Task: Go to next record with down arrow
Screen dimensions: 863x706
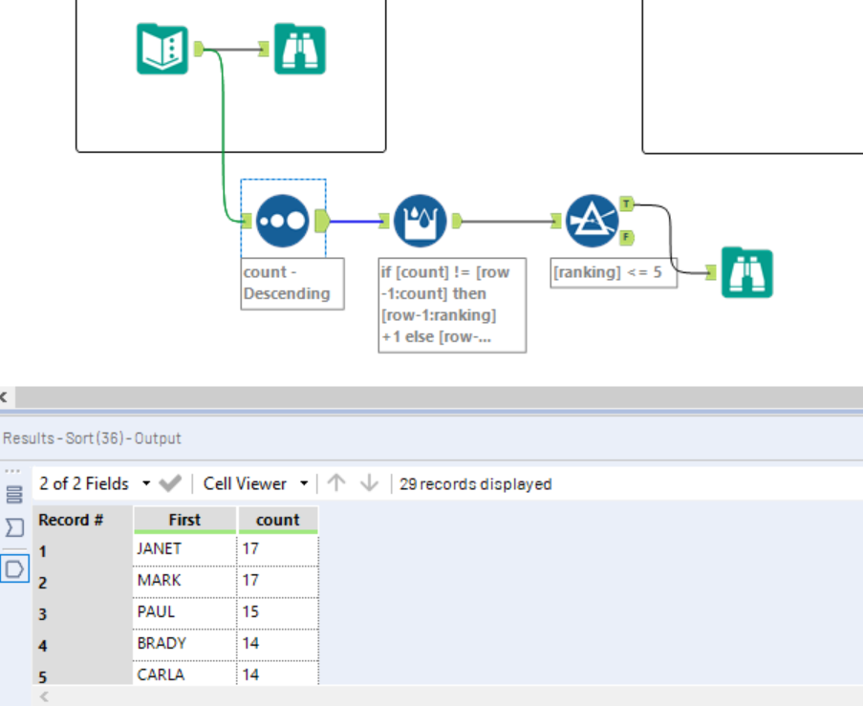Action: (x=369, y=483)
